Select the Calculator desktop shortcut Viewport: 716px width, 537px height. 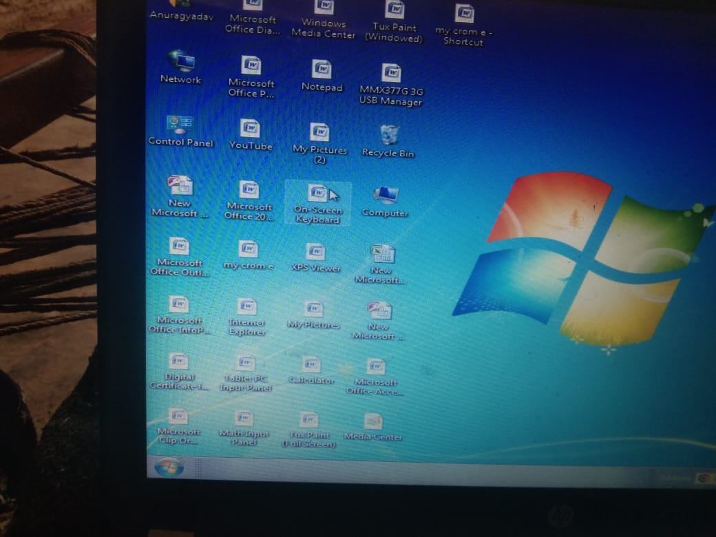tap(311, 370)
